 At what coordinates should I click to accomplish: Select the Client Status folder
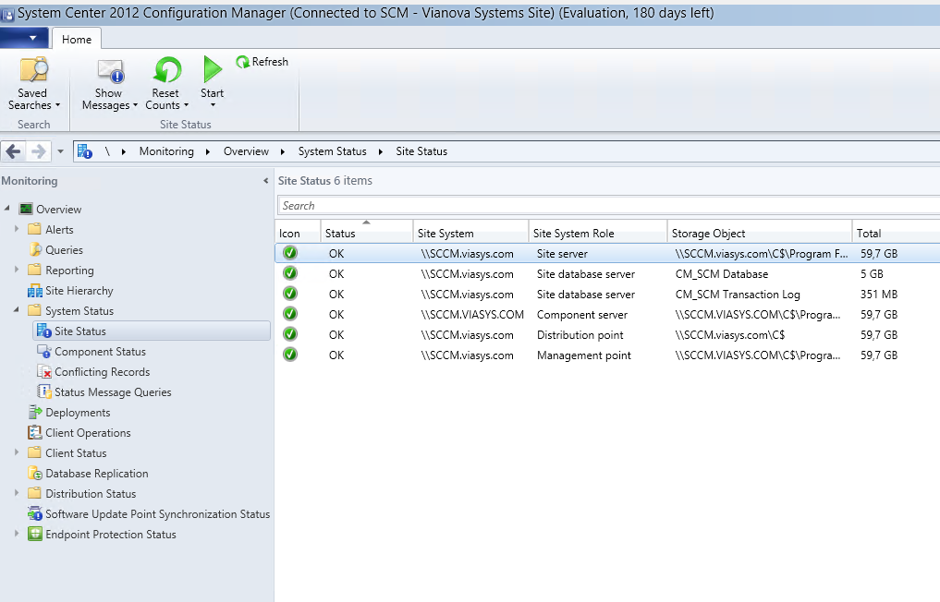35,452
